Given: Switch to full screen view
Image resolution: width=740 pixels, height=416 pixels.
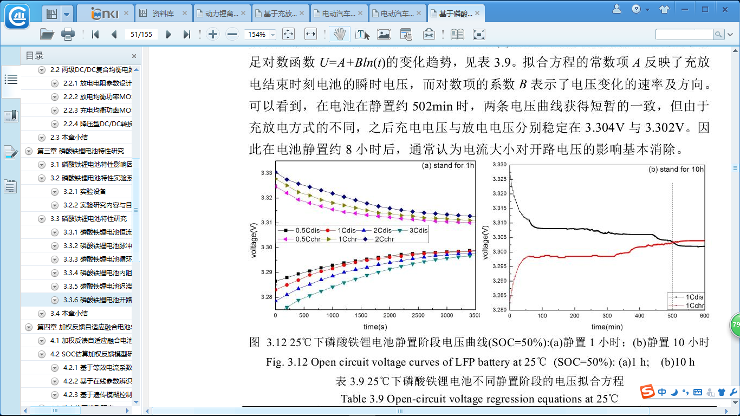Looking at the screenshot, I should point(479,35).
